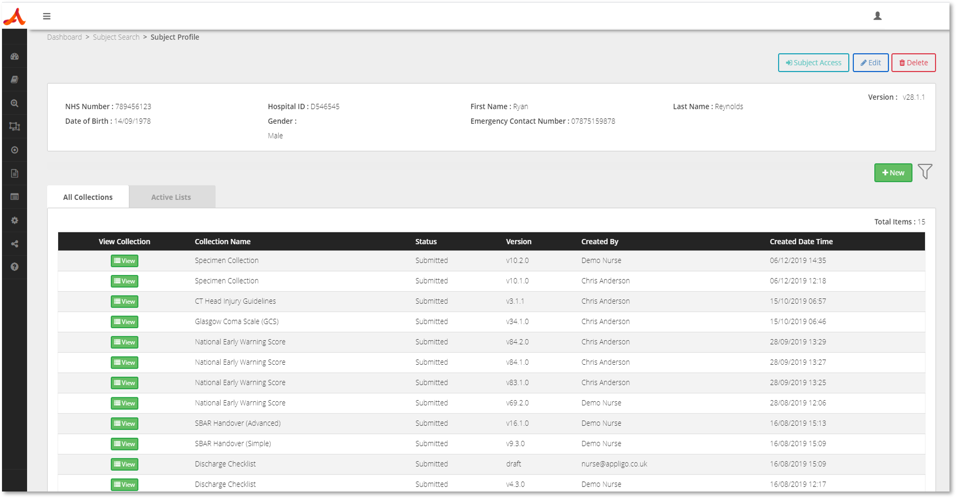Click the "SBAR Handover (Advanced)" name cell
The width and height of the screenshot is (956, 498).
click(x=238, y=423)
